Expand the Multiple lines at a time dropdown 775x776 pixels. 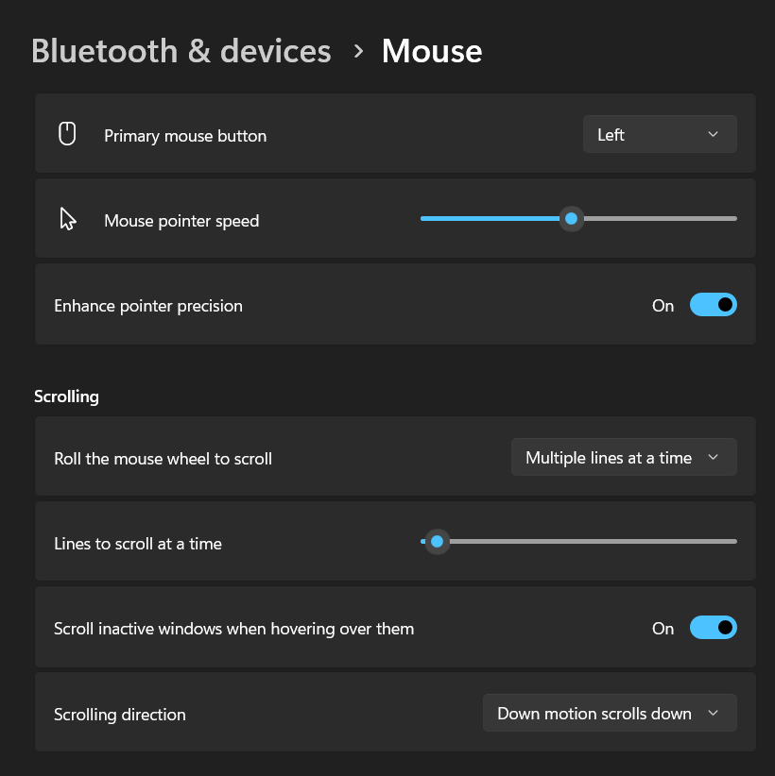tap(623, 458)
